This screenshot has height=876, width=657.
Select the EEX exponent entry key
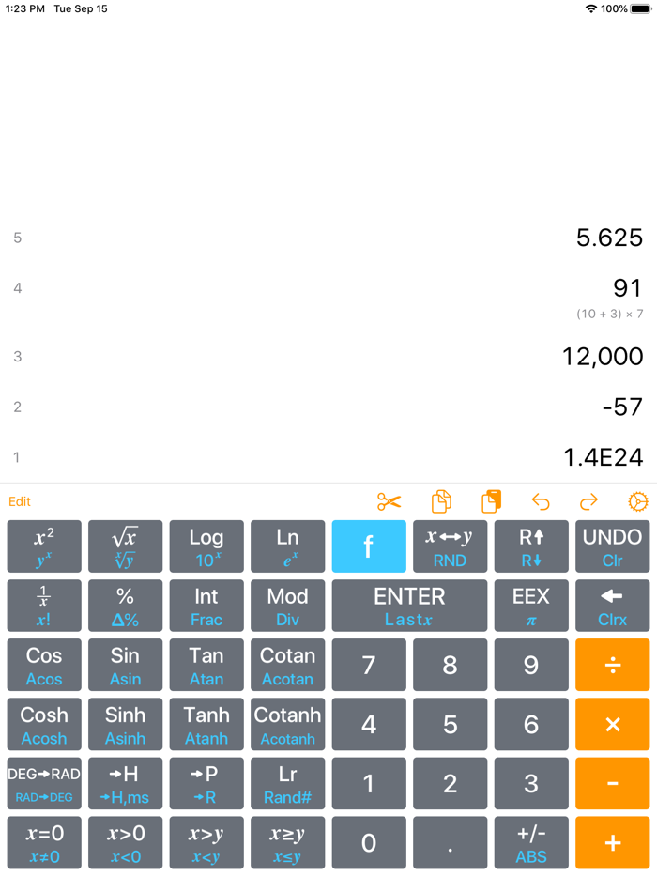tap(531, 606)
